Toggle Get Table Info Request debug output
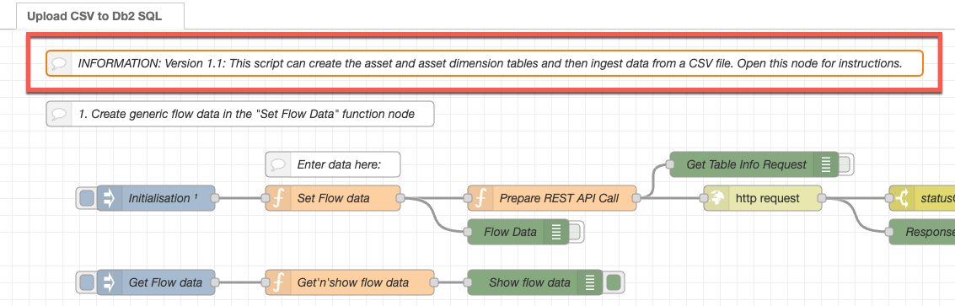 click(x=845, y=164)
